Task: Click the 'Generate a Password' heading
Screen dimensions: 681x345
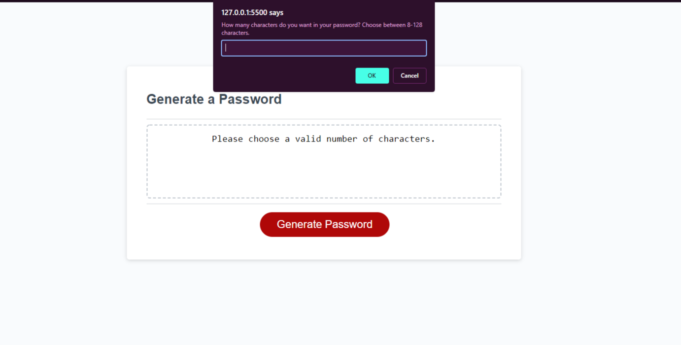Action: tap(214, 99)
